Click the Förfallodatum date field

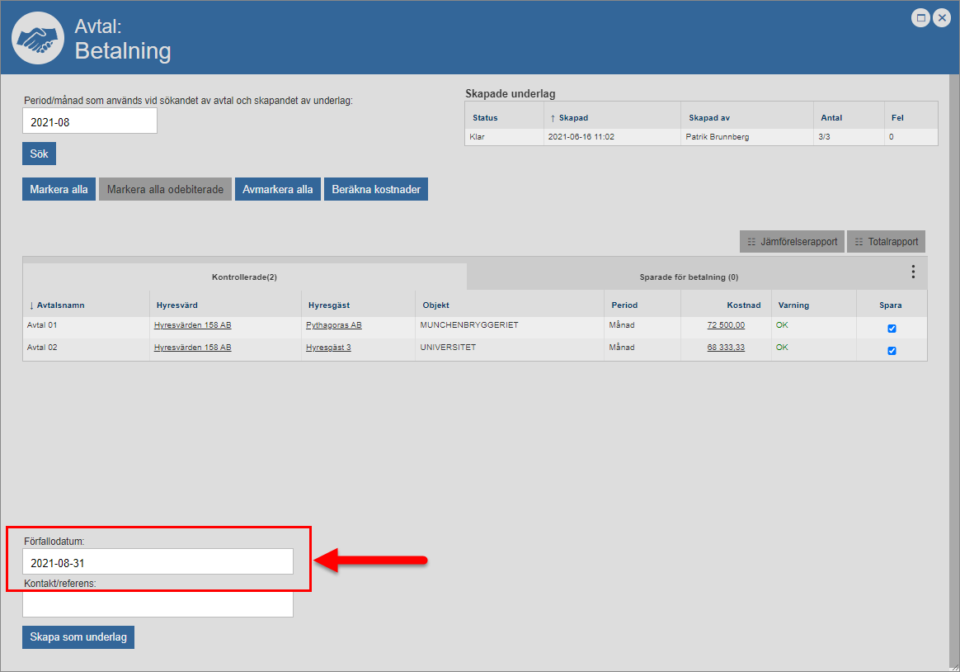pyautogui.click(x=158, y=562)
